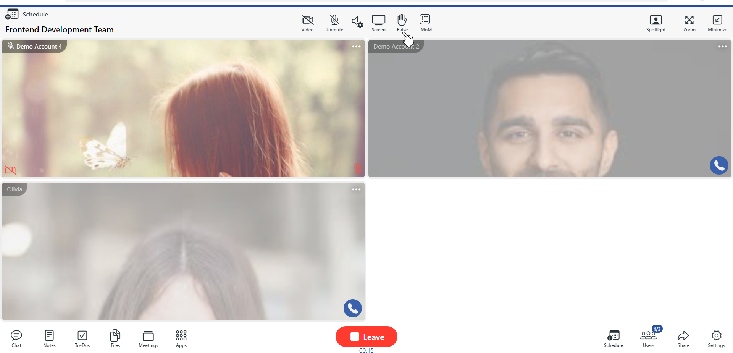The image size is (733, 353).
Task: Minimize the meeting window
Action: click(x=717, y=23)
